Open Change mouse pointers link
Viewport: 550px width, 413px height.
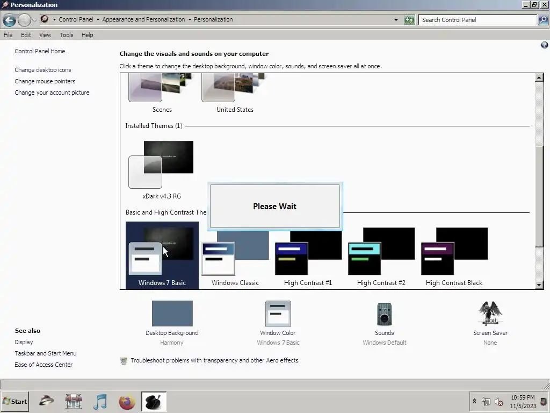(x=45, y=81)
